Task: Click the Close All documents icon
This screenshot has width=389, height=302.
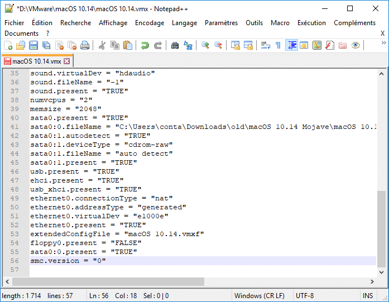Action: (x=72, y=45)
